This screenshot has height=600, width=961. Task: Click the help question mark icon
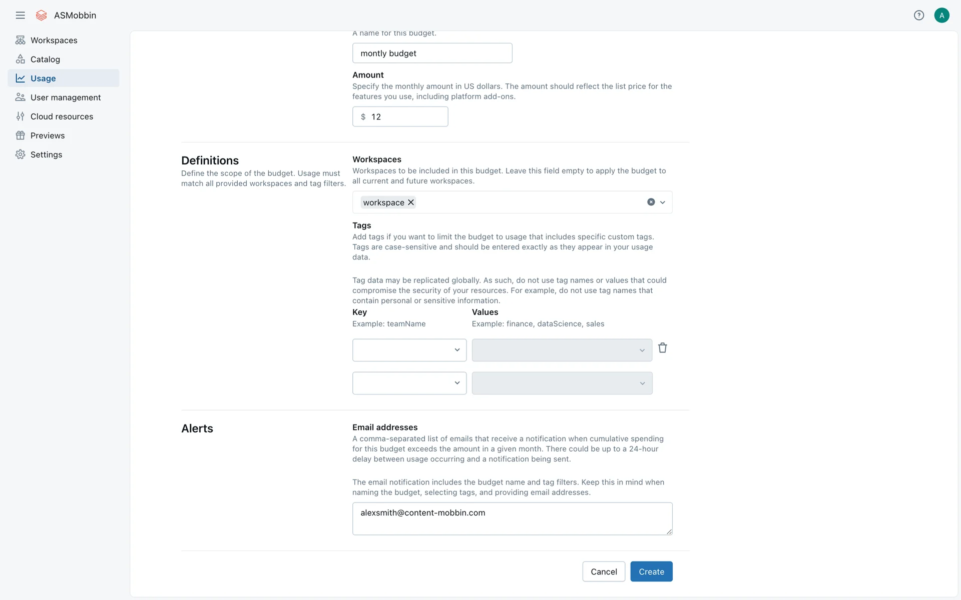[x=918, y=15]
